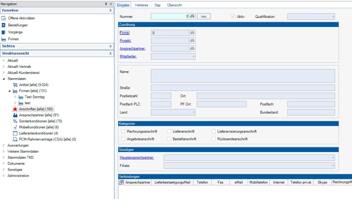Switch to the Weiteres tab
The height and width of the screenshot is (199, 352).
pyautogui.click(x=141, y=5)
